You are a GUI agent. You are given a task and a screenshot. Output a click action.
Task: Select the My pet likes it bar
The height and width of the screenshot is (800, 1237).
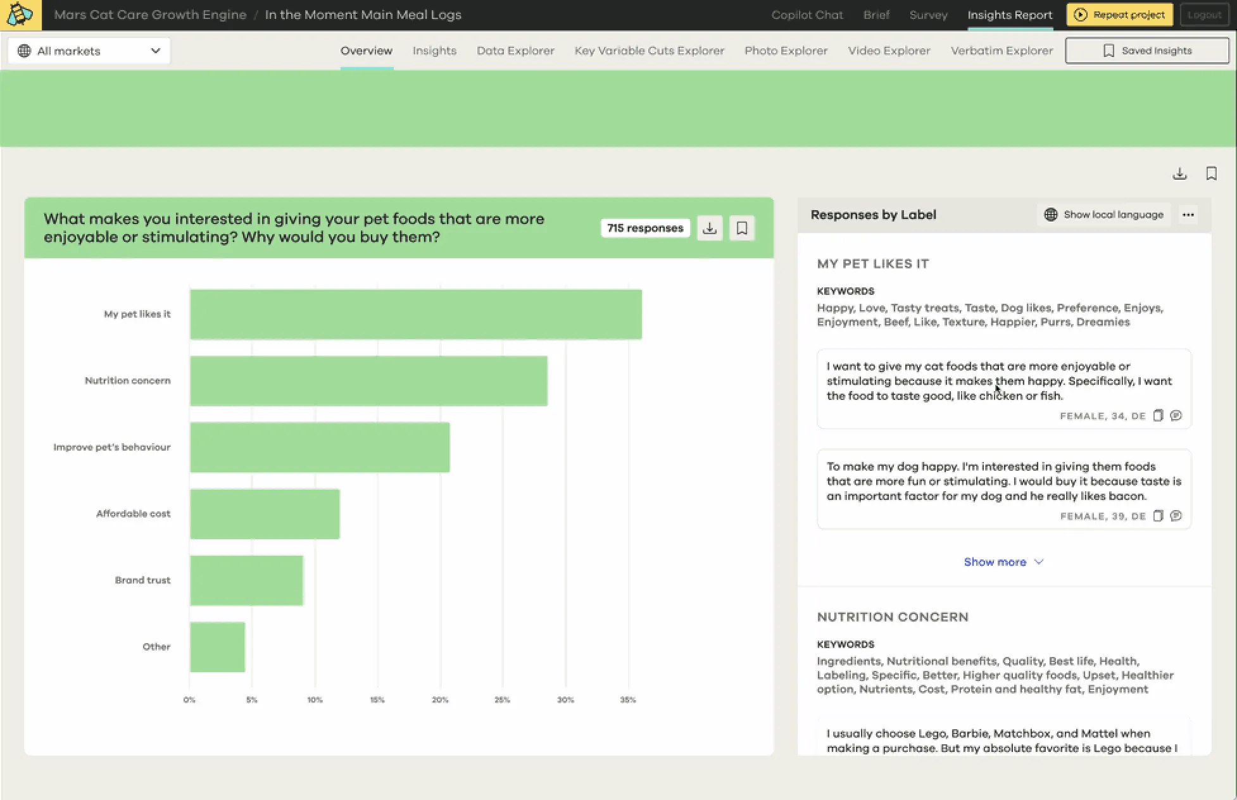point(416,315)
